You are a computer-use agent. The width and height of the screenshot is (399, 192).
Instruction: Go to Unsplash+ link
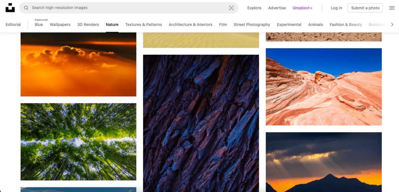pyautogui.click(x=303, y=8)
